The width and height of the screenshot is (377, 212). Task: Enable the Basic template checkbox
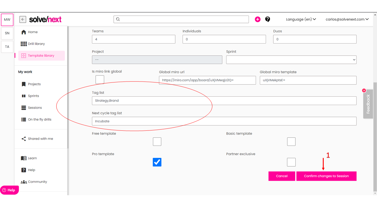[291, 142]
